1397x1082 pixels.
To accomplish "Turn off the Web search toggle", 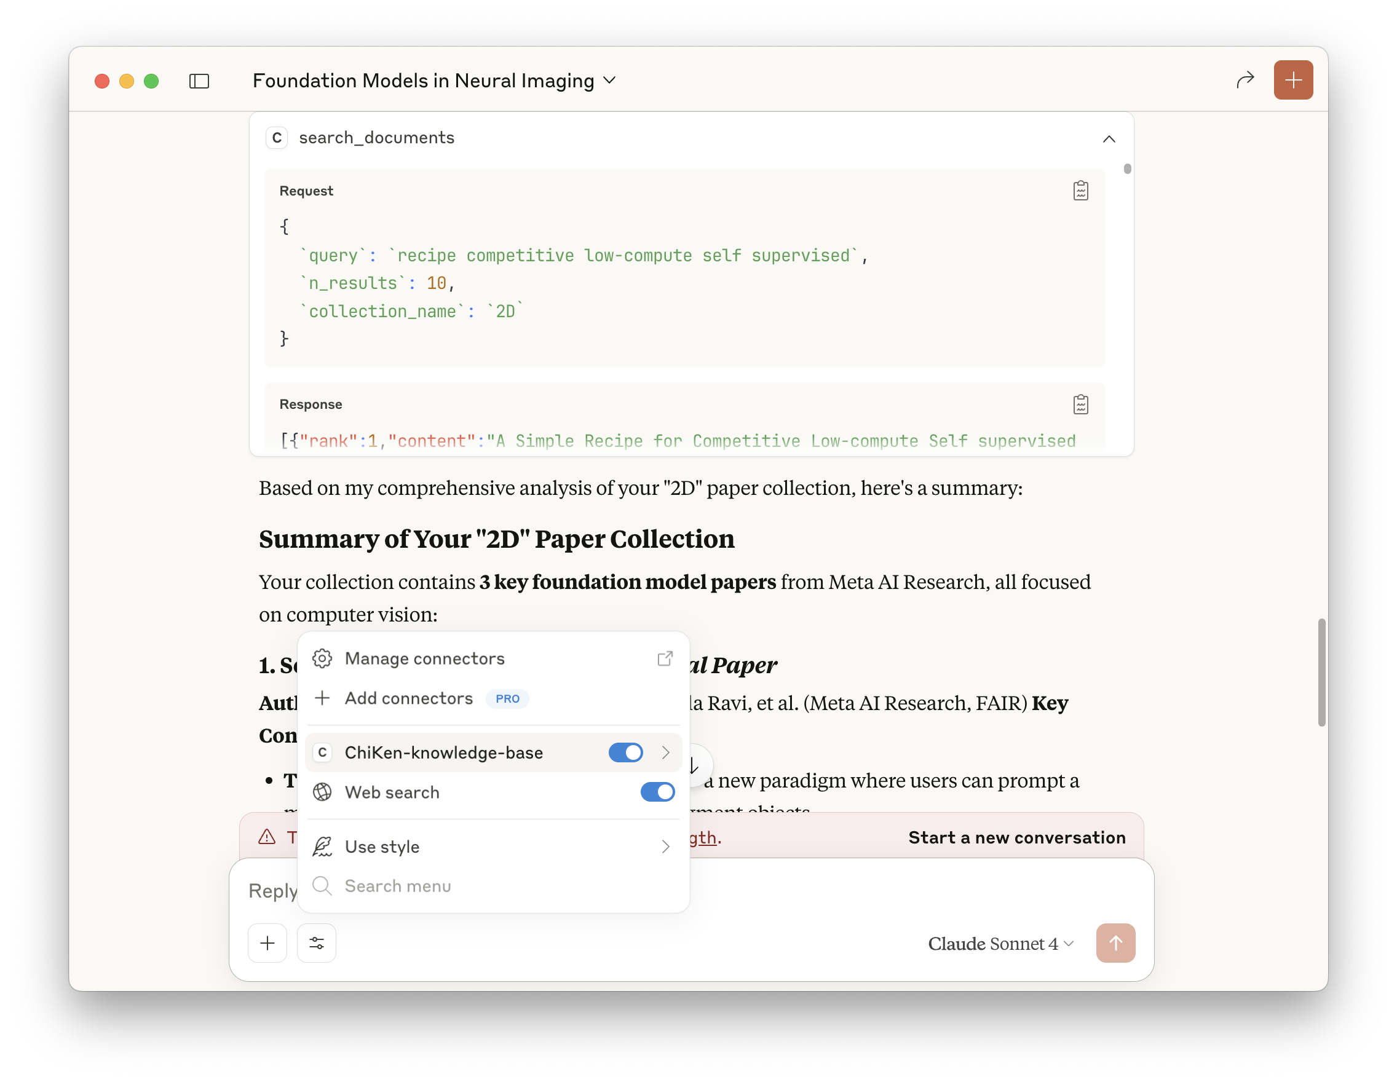I will (657, 792).
